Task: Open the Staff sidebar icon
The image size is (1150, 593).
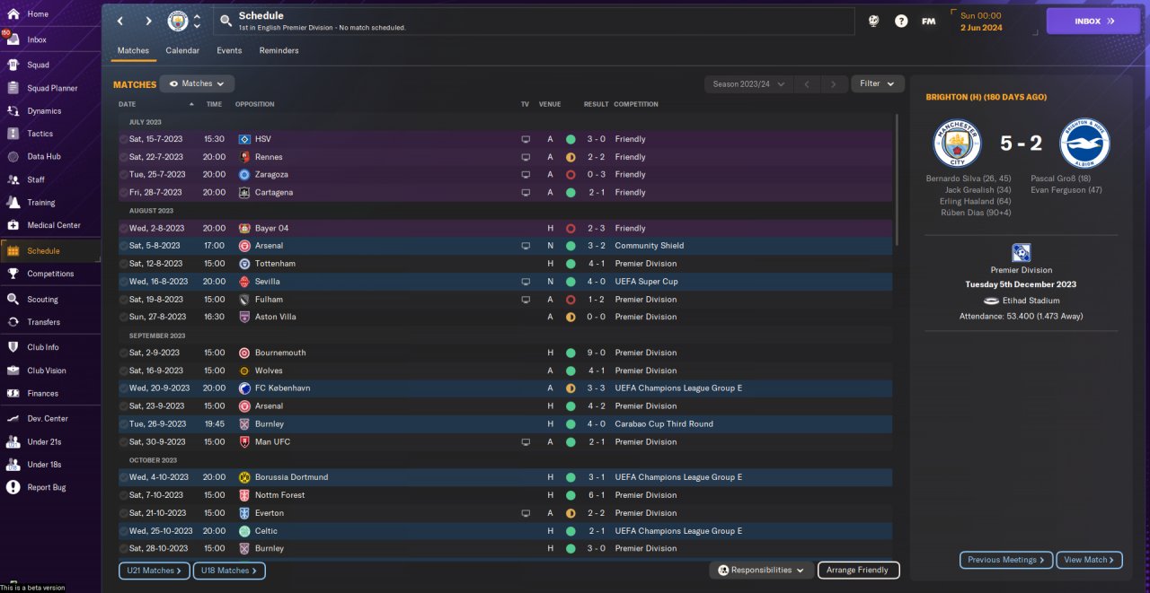Action: [x=13, y=179]
